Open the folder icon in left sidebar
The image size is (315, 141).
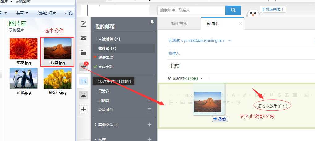[83, 52]
